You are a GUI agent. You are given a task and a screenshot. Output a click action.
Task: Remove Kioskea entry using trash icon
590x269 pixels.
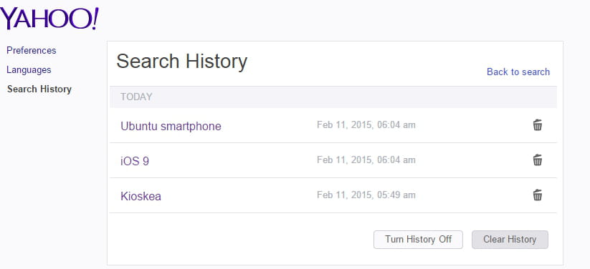click(x=538, y=195)
